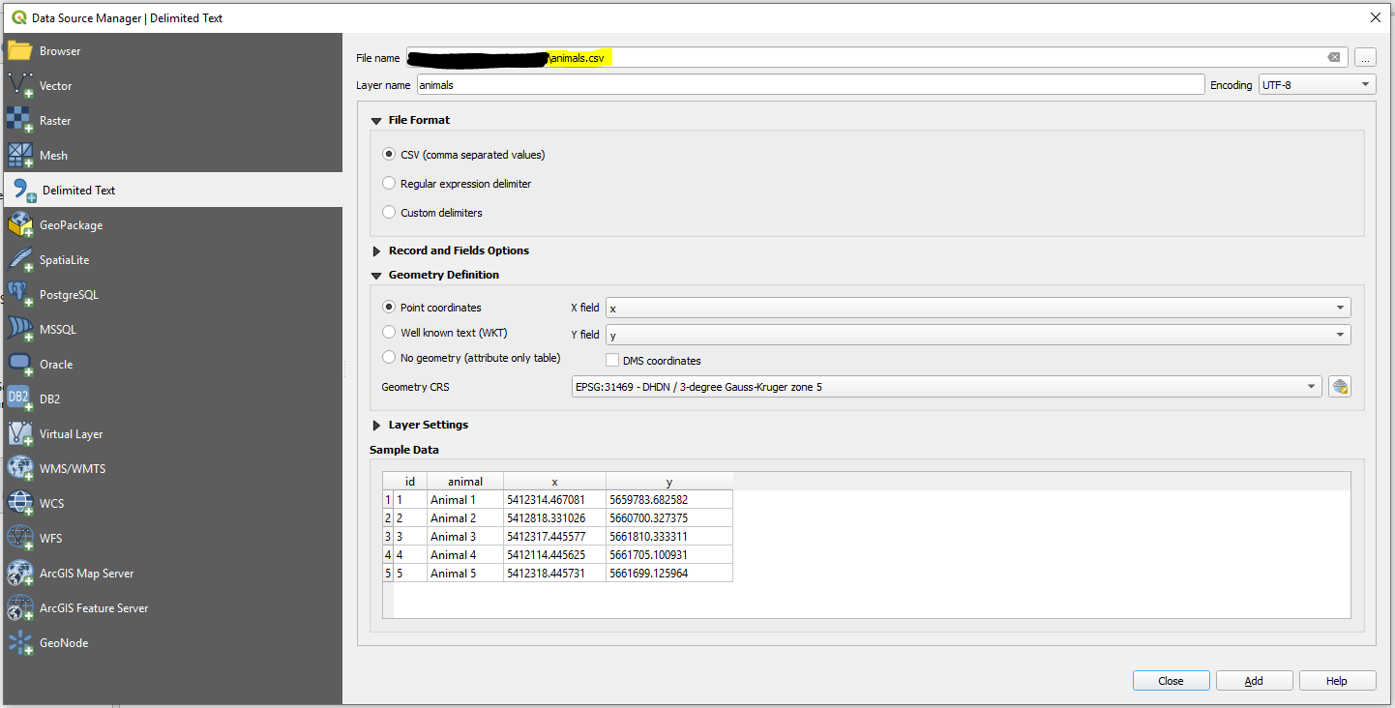The width and height of the screenshot is (1395, 708).
Task: Click the Delimited Text comma icon
Action: pos(24,191)
